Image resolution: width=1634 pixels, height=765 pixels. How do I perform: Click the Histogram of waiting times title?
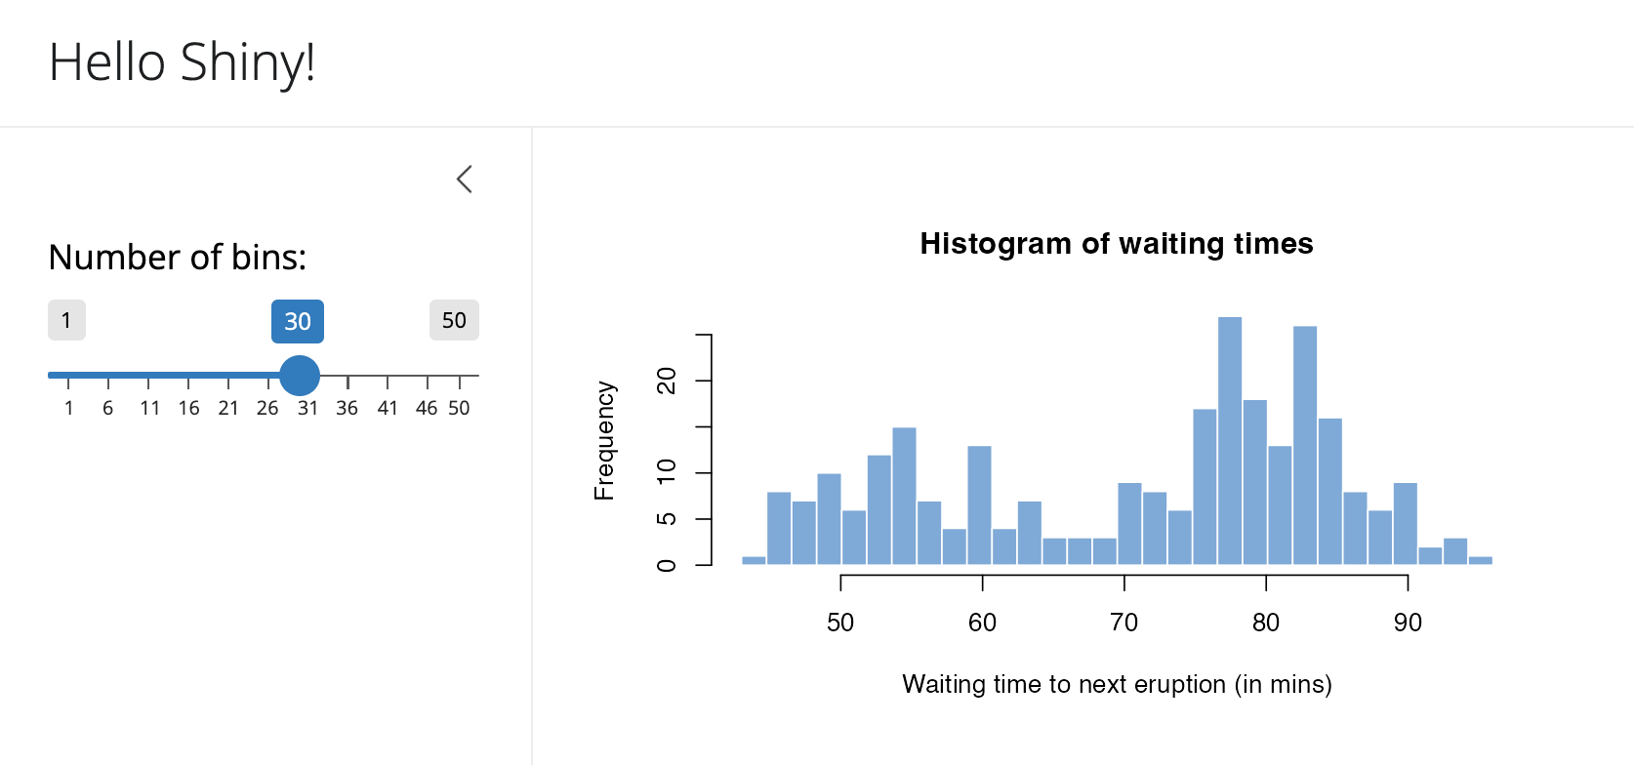click(1116, 244)
